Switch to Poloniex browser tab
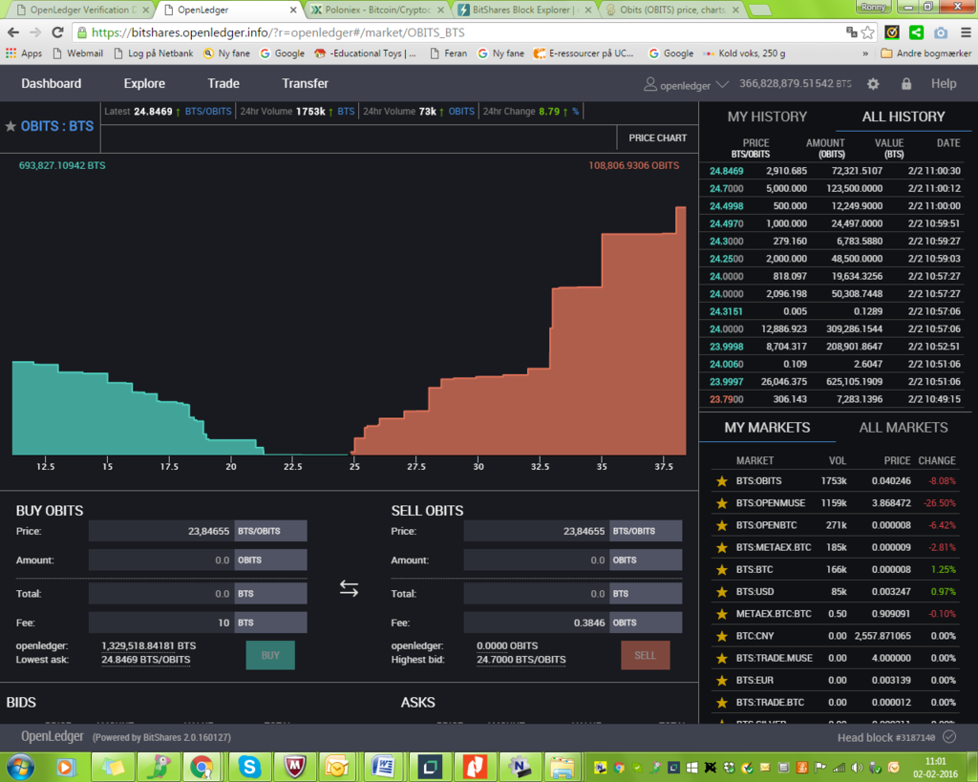Image resolution: width=978 pixels, height=782 pixels. [x=377, y=10]
